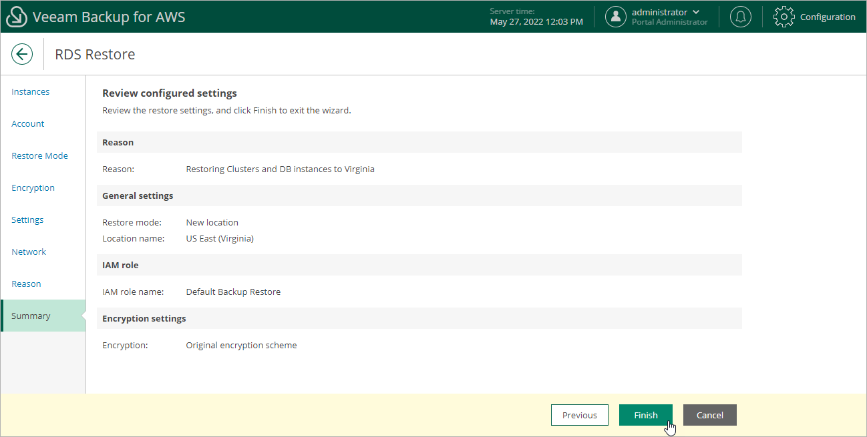Jump to the Settings wizard step
Image resolution: width=867 pixels, height=437 pixels.
pyautogui.click(x=27, y=220)
